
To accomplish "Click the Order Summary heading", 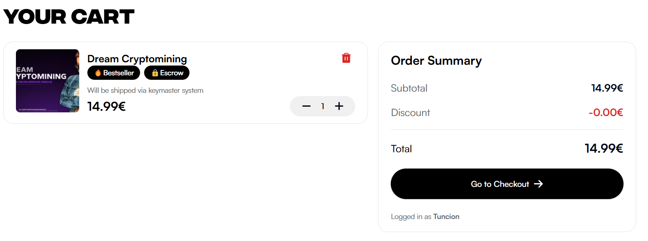I will point(436,61).
